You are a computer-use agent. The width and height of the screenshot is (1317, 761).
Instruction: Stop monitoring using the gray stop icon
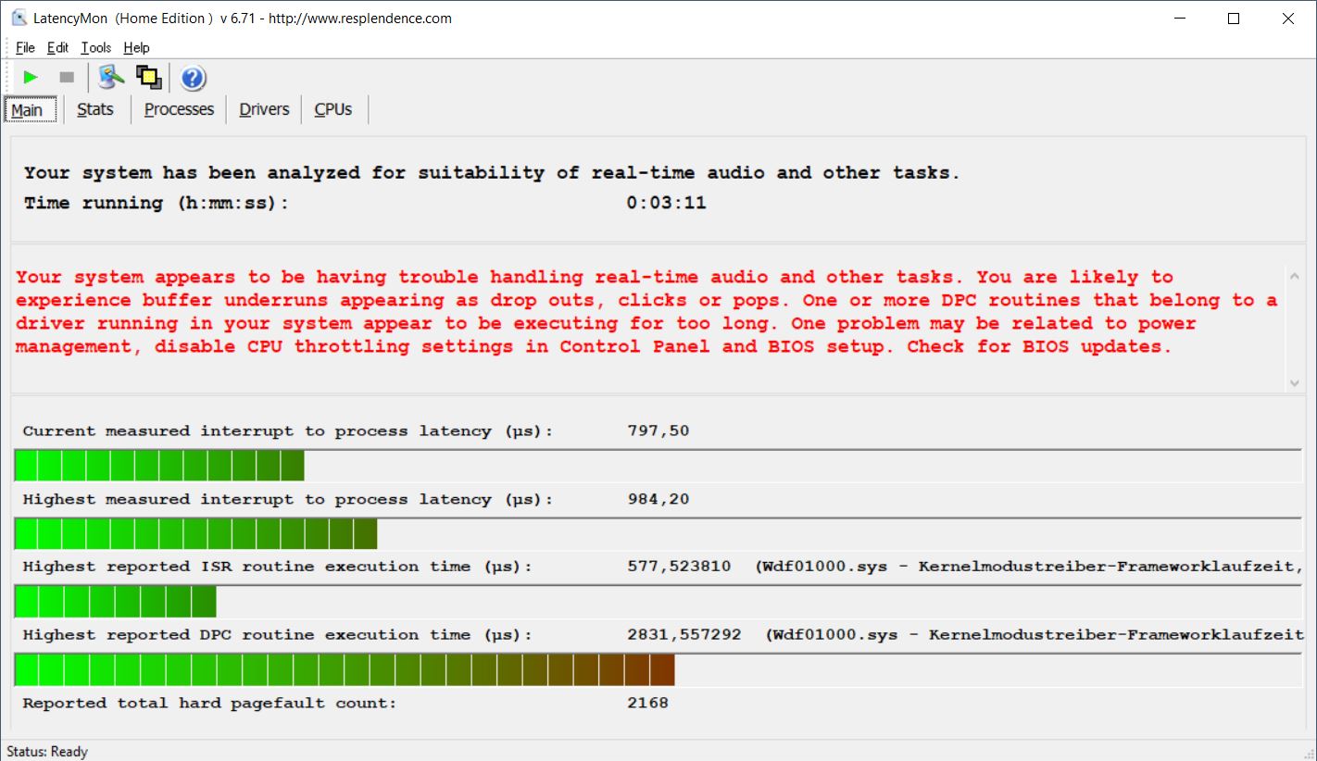point(67,78)
